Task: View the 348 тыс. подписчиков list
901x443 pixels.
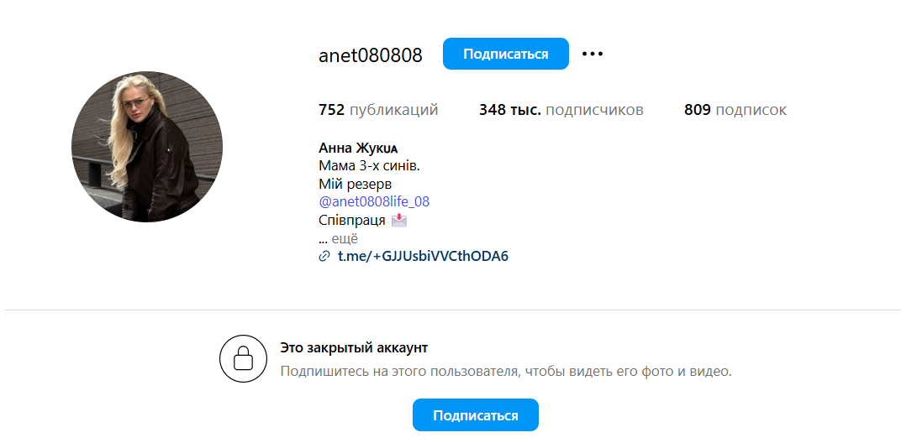Action: tap(561, 110)
